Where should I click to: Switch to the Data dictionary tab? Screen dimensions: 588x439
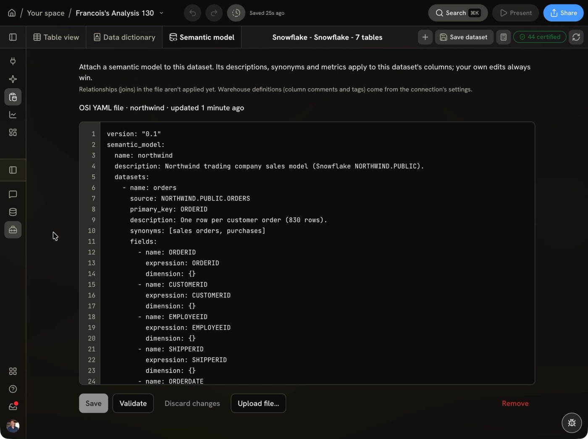pyautogui.click(x=124, y=37)
